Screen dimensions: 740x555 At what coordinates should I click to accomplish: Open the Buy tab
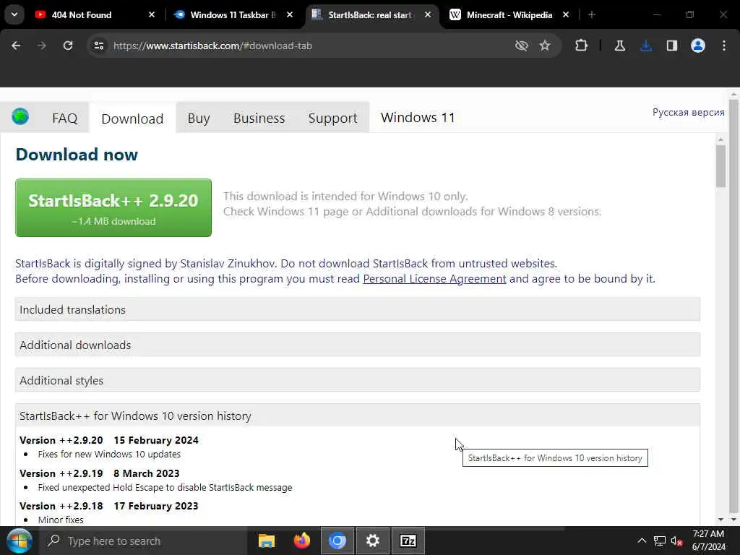[199, 118]
